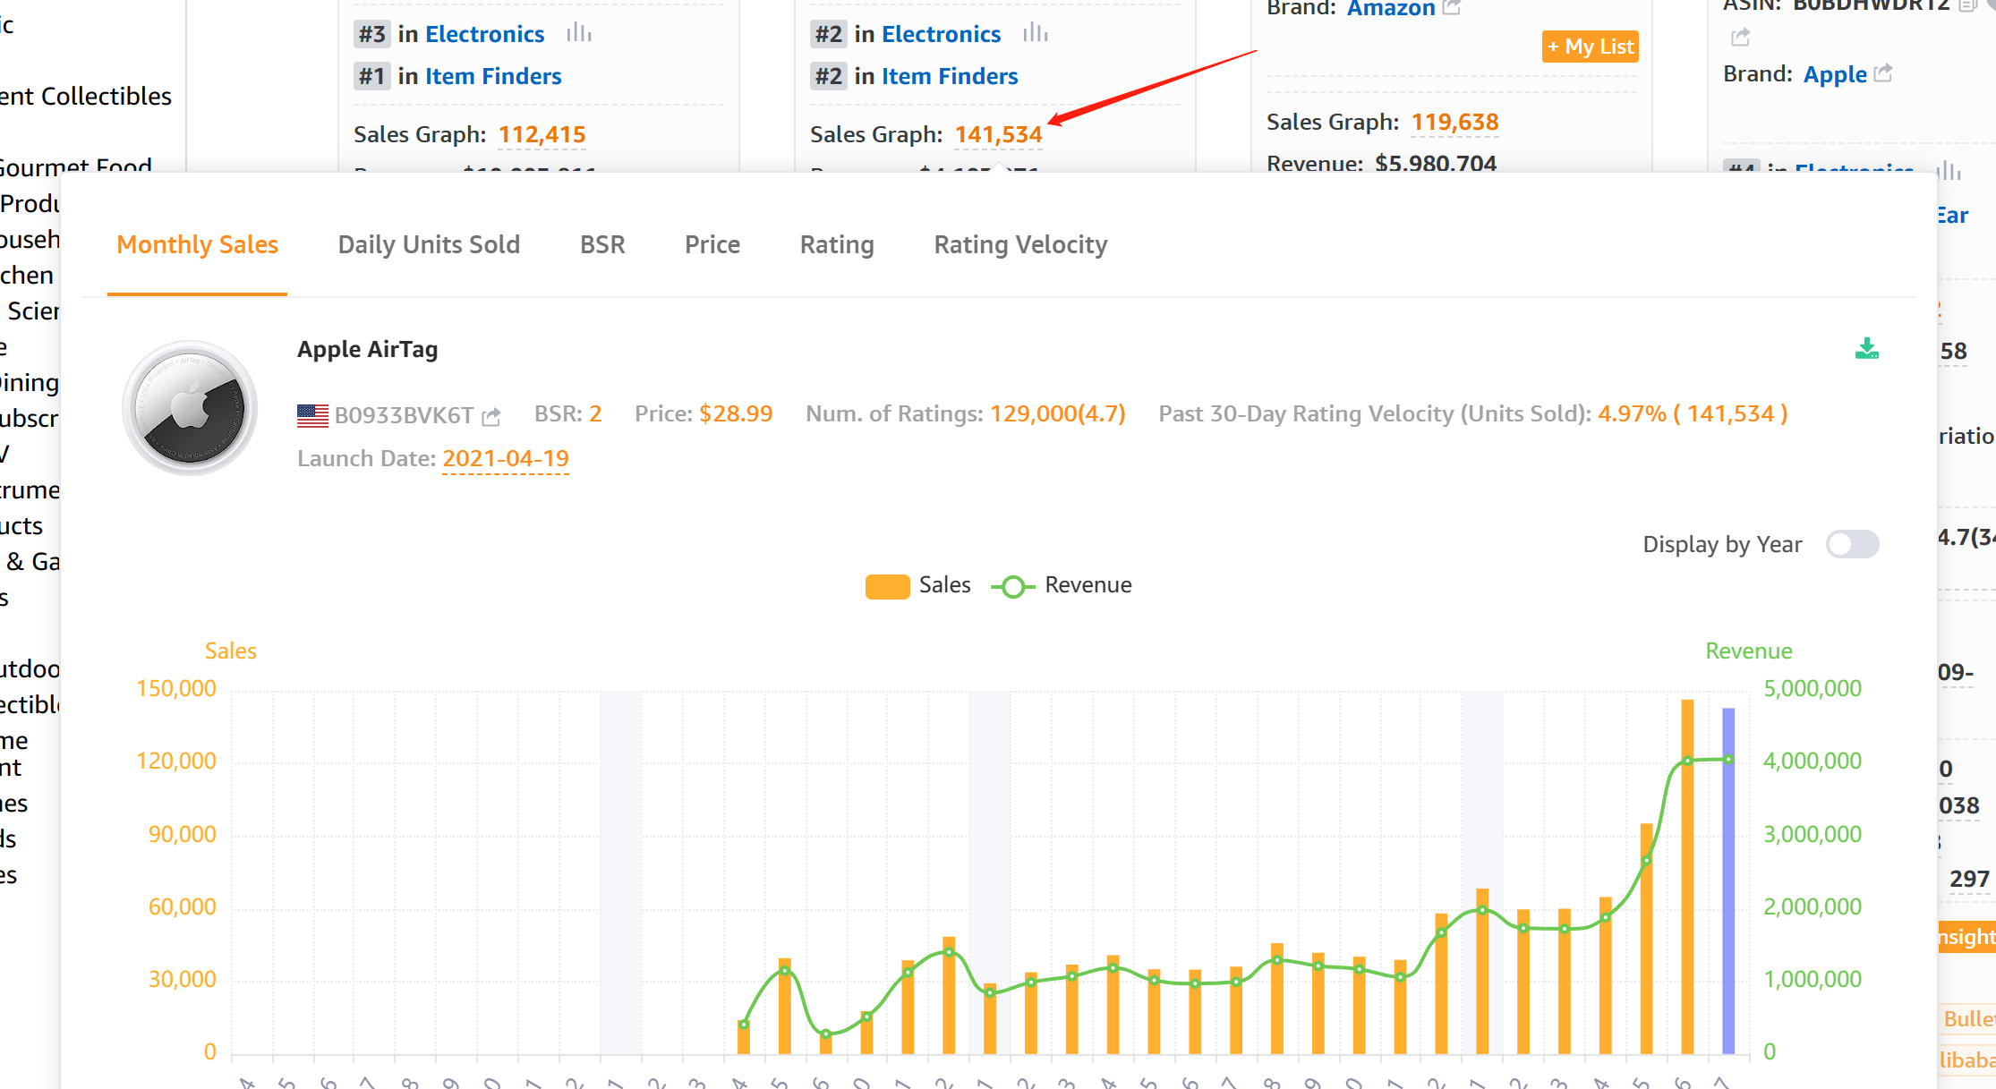This screenshot has width=1996, height=1089.
Task: Open sales graph value 112,415
Action: (542, 134)
